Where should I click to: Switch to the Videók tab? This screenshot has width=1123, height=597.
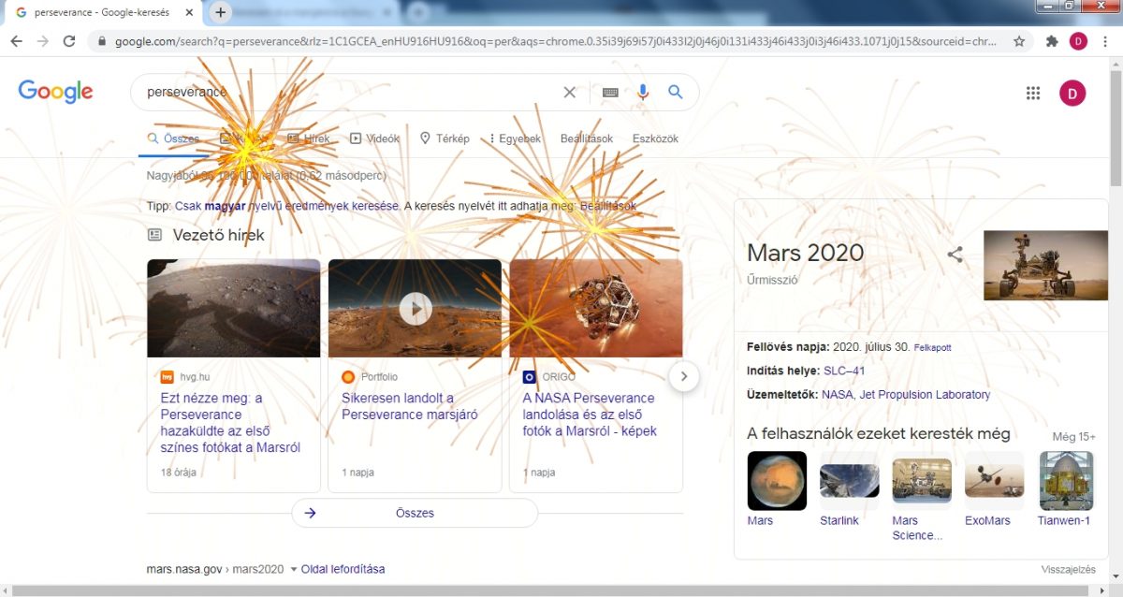click(x=374, y=138)
